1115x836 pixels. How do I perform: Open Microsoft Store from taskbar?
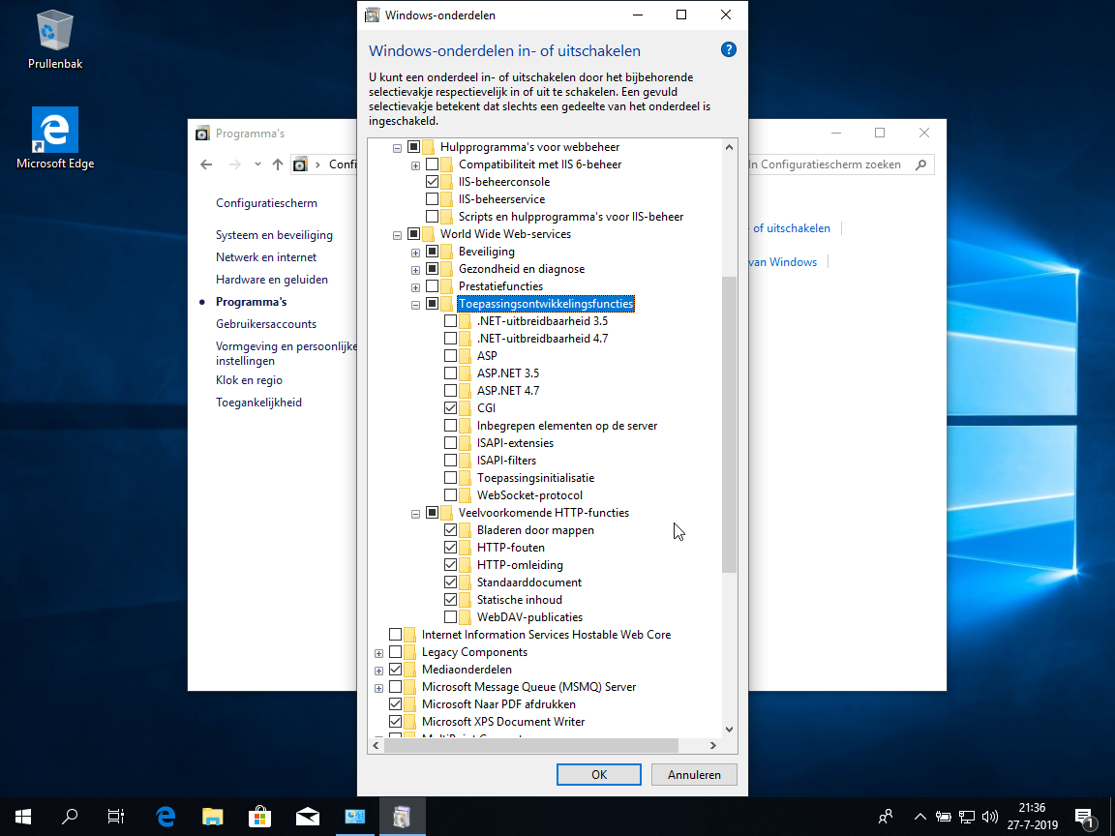(x=259, y=816)
